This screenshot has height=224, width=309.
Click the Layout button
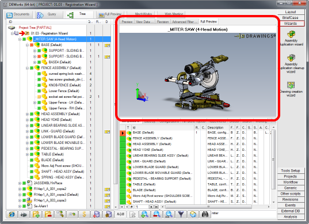[x=291, y=12]
